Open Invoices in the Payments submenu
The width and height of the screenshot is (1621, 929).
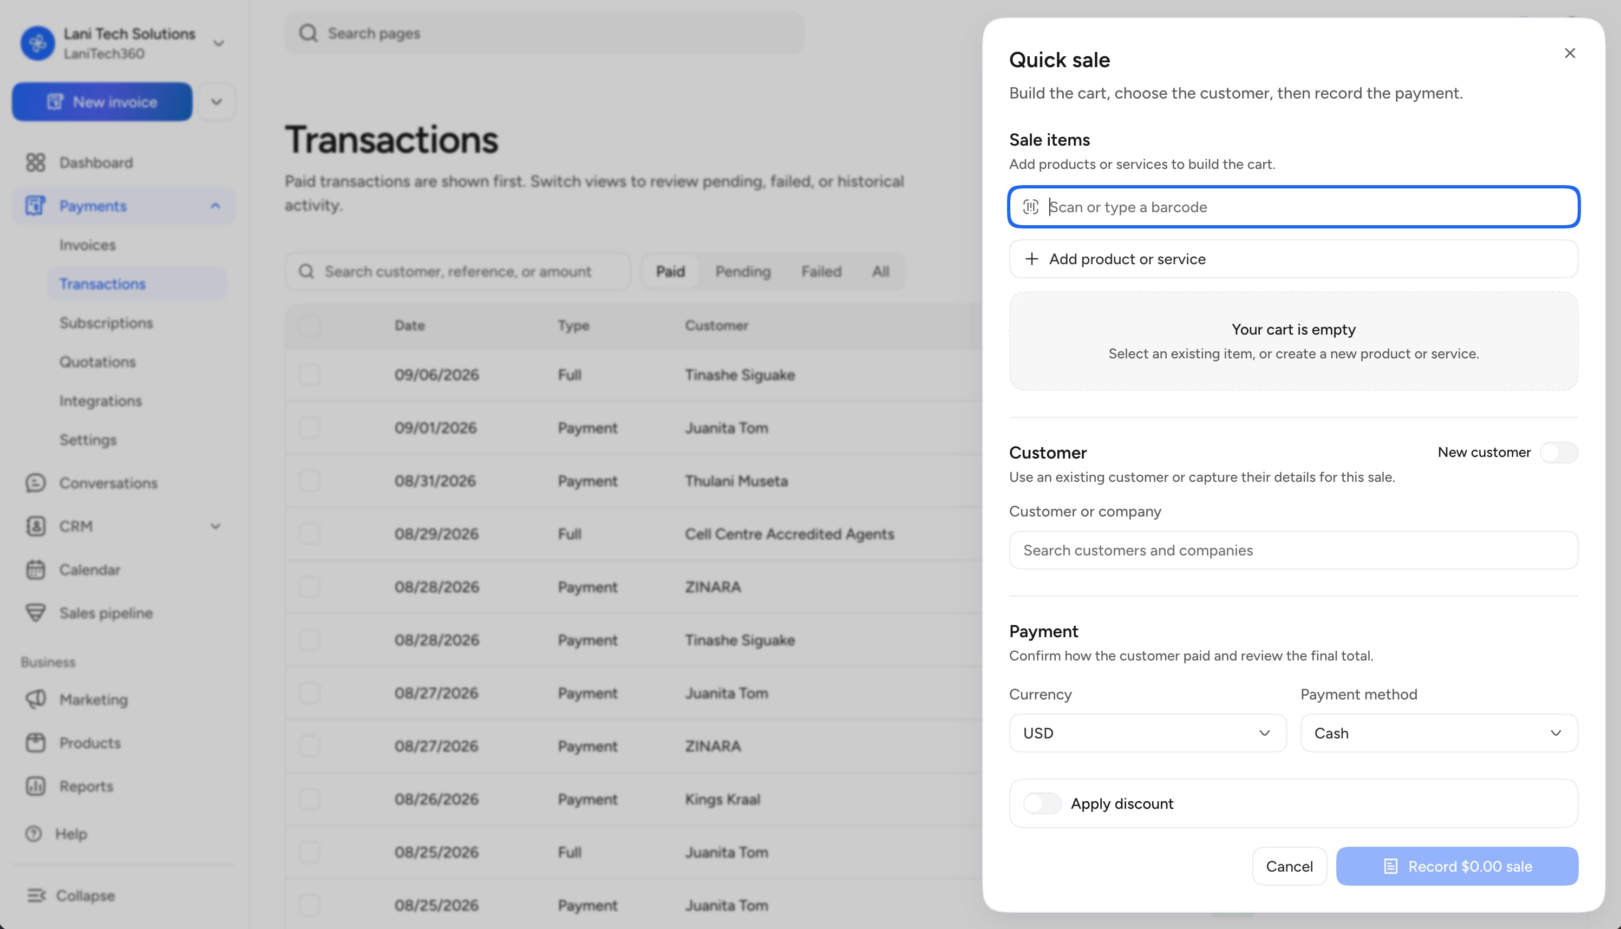87,245
